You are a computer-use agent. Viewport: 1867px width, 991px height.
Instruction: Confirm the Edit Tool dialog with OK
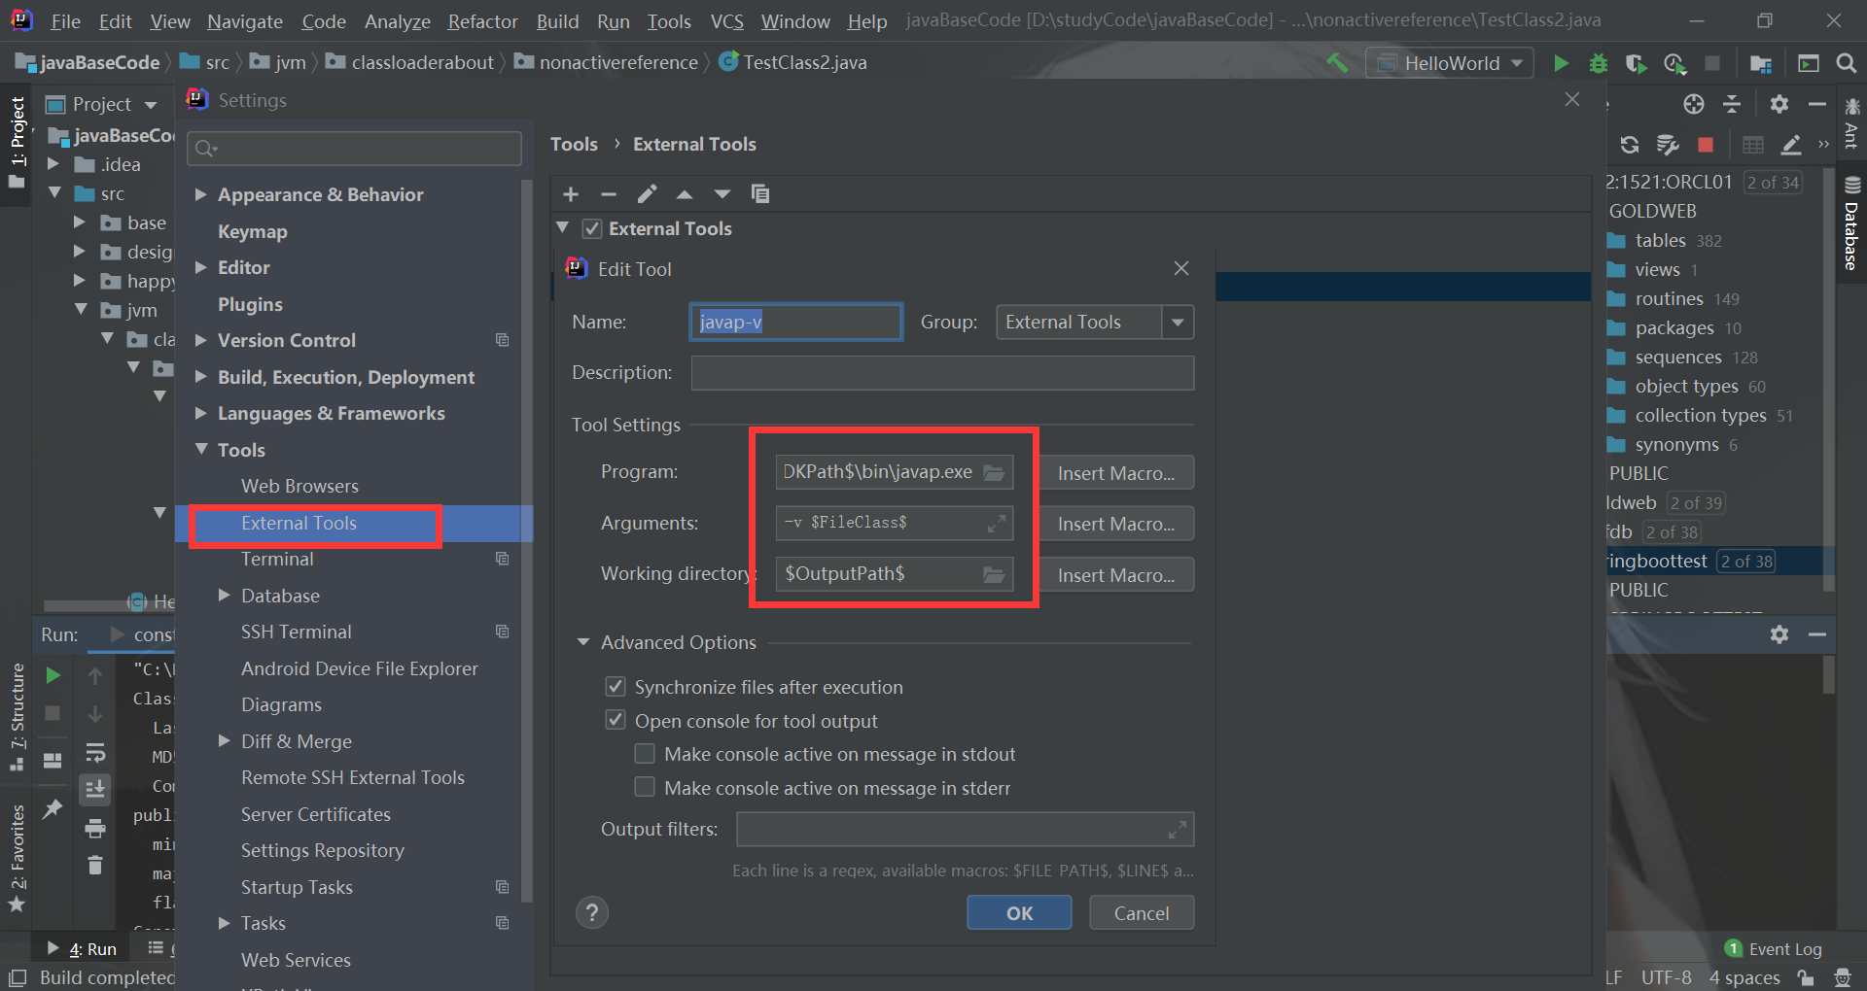coord(1019,913)
